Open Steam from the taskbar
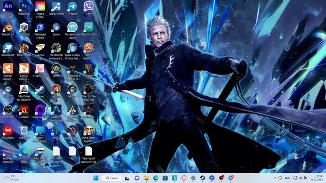This screenshot has height=183, width=326. coord(203,178)
